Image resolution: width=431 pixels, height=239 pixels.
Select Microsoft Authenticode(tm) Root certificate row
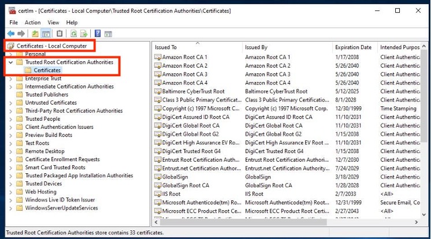click(x=287, y=203)
